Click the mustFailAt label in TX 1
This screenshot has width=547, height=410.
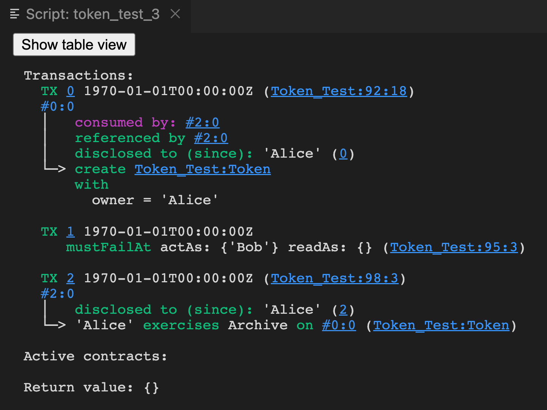pos(108,247)
